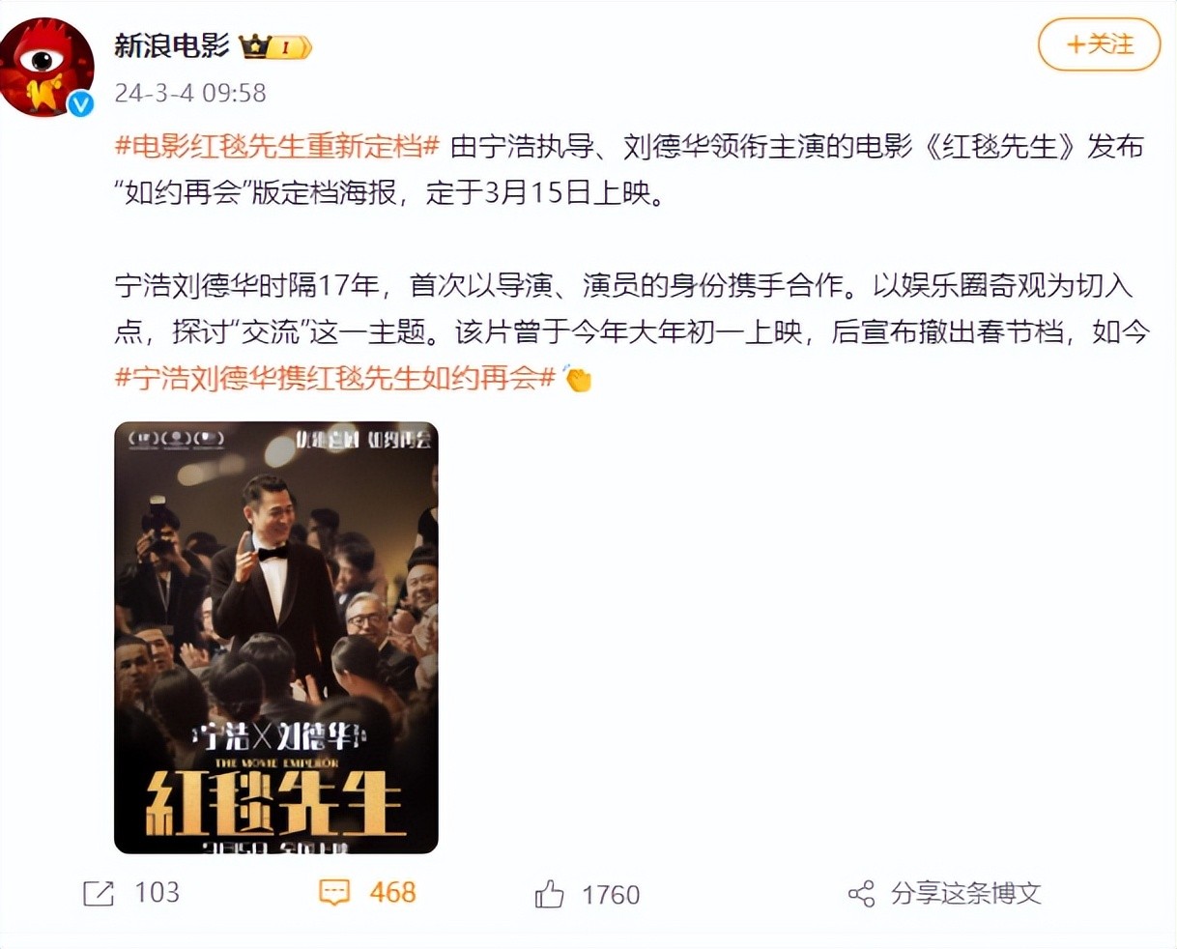Click the poster's golden 红毯先生 title text
This screenshot has height=949, width=1177.
point(273,804)
